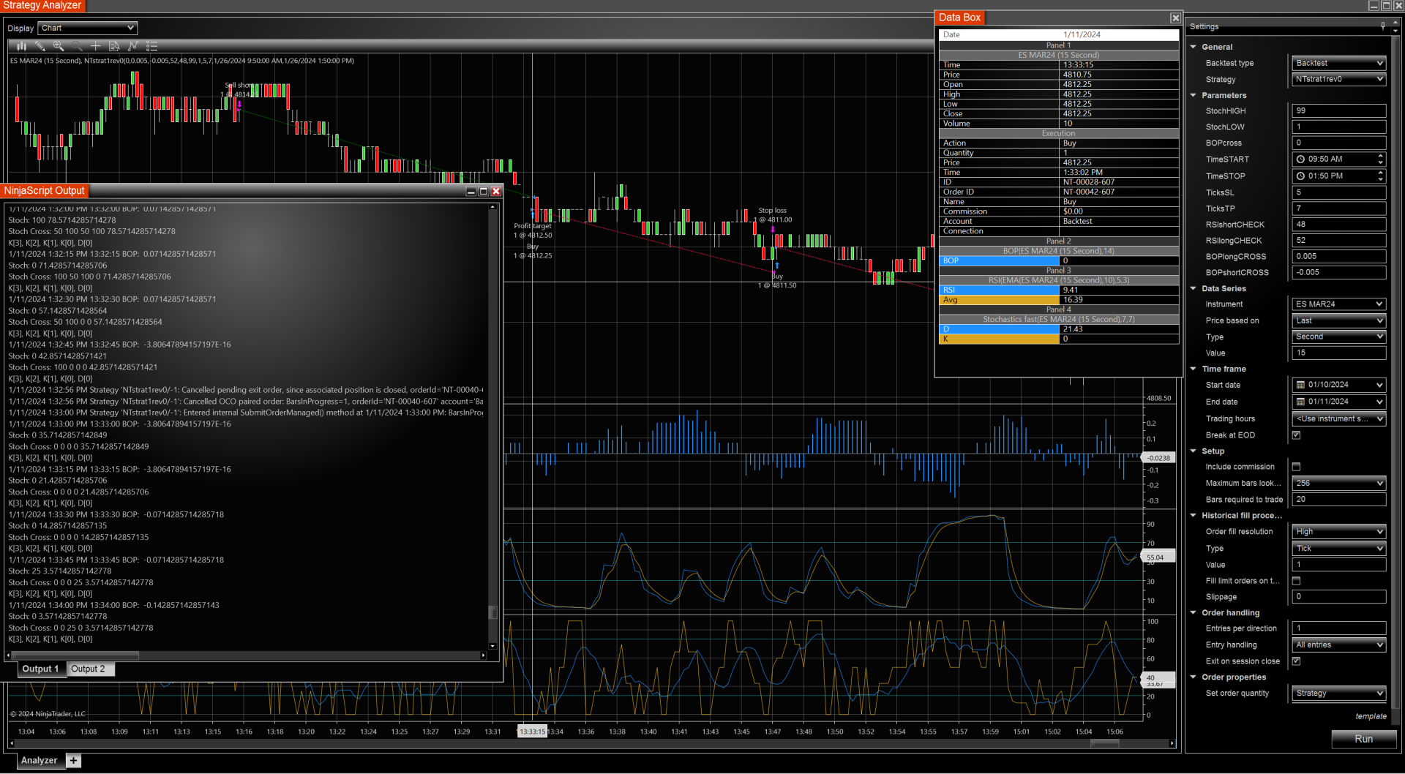The width and height of the screenshot is (1405, 774).
Task: Click the RSIshortCHECK input field
Action: (1338, 225)
